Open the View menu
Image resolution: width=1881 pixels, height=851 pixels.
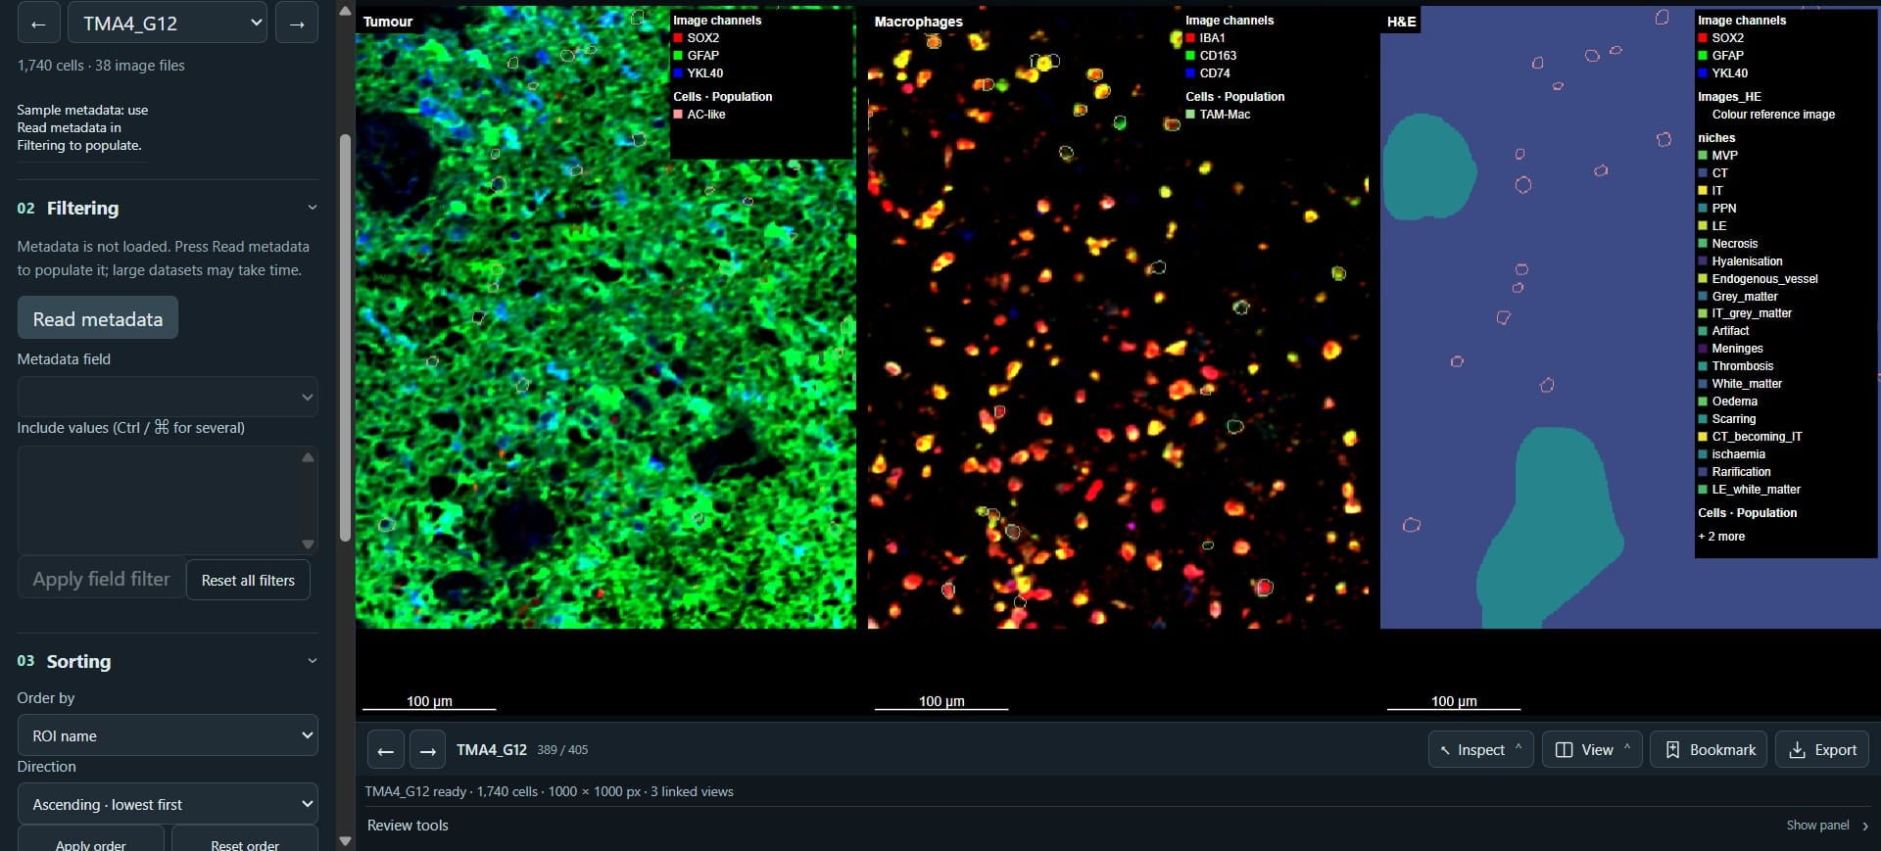[1592, 749]
